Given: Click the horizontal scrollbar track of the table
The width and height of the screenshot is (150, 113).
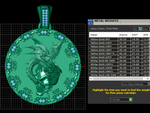Looking at the screenshot, I should pyautogui.click(x=119, y=78).
